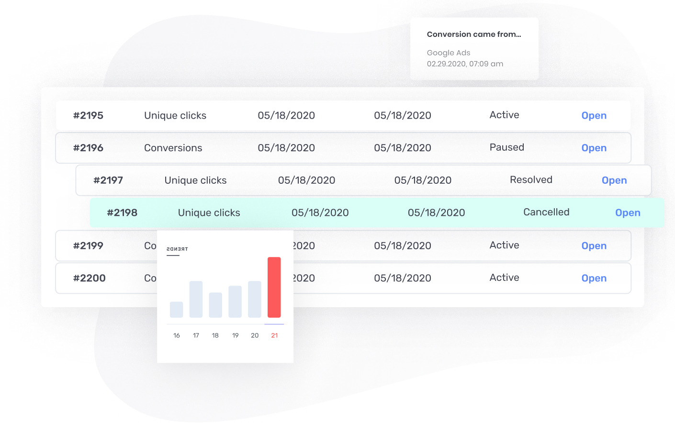Viewport: 675px width, 423px height.
Task: Open the link for row #2195
Action: 594,115
